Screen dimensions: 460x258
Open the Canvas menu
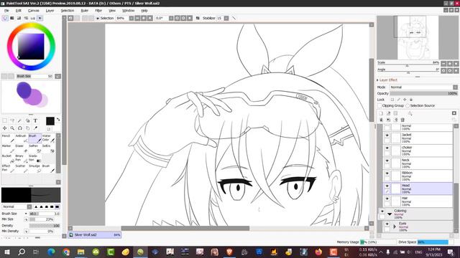pos(34,11)
